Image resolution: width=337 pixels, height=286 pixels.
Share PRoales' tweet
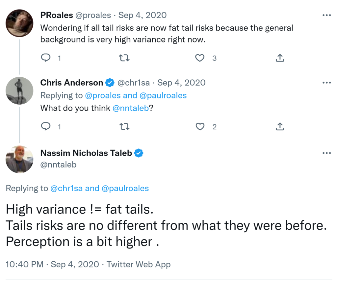279,58
